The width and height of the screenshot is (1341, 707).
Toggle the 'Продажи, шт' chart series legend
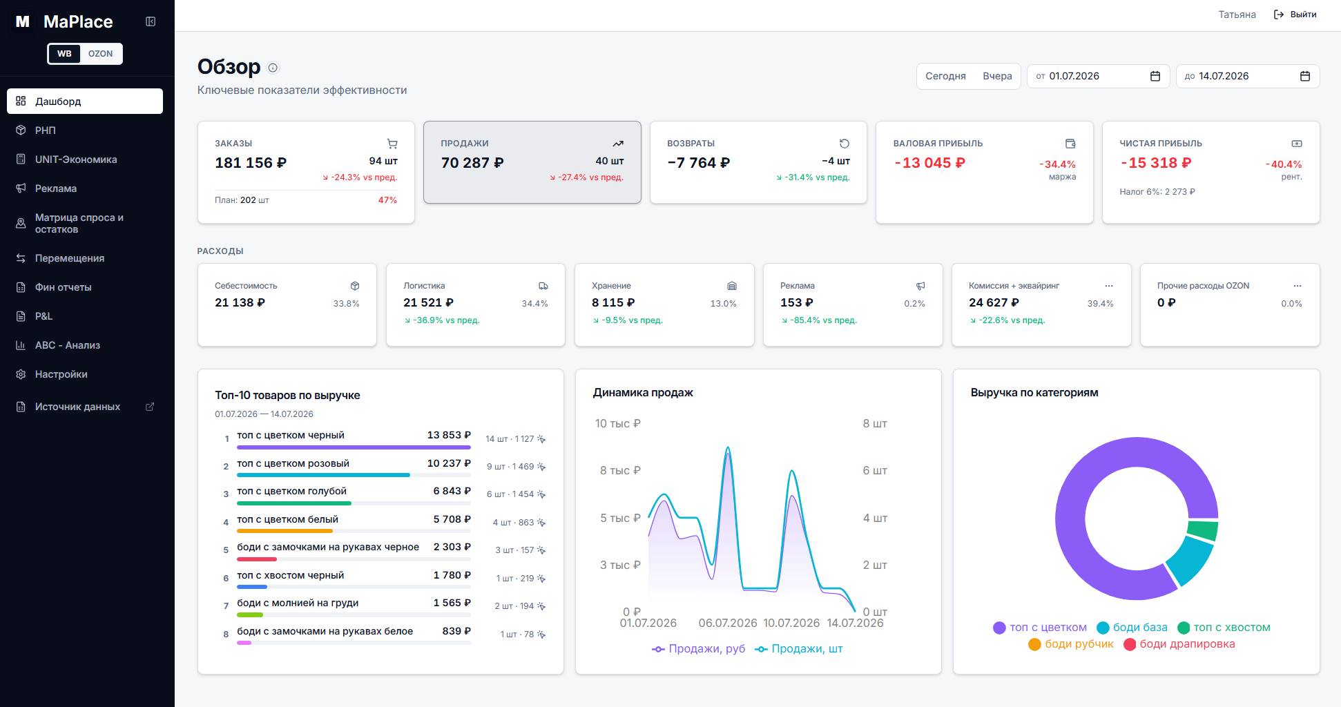click(x=799, y=649)
